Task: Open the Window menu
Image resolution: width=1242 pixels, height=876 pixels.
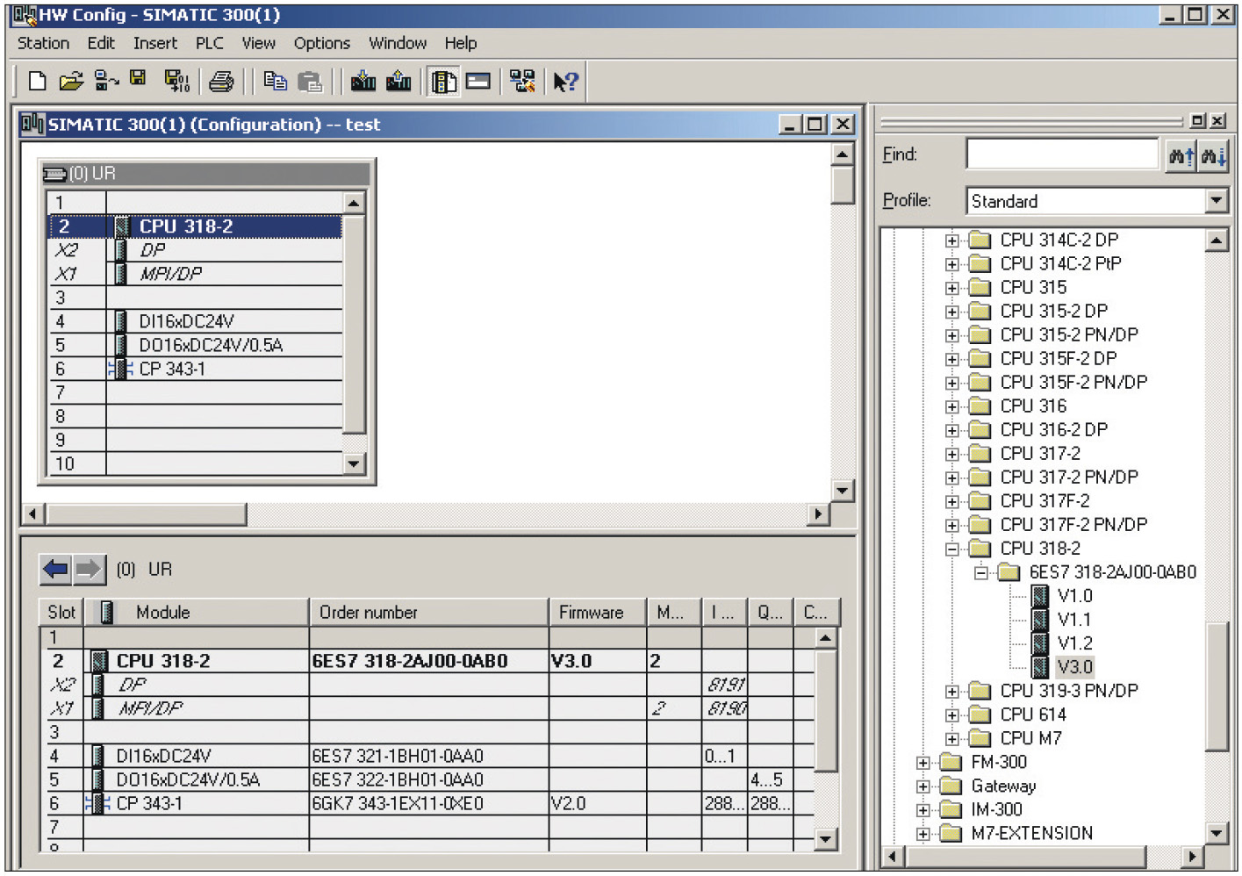Action: (398, 43)
